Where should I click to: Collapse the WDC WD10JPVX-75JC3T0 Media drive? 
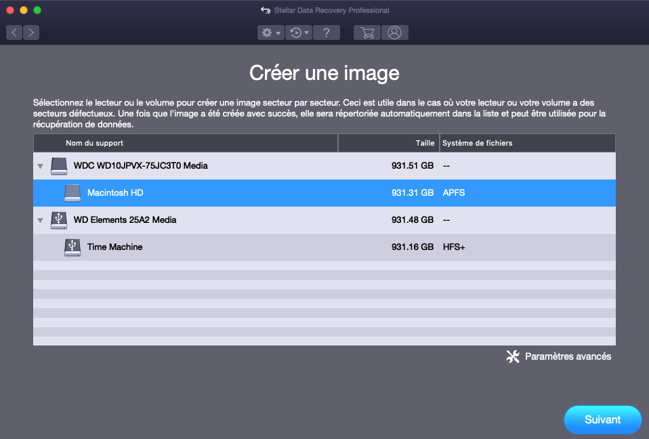point(40,167)
